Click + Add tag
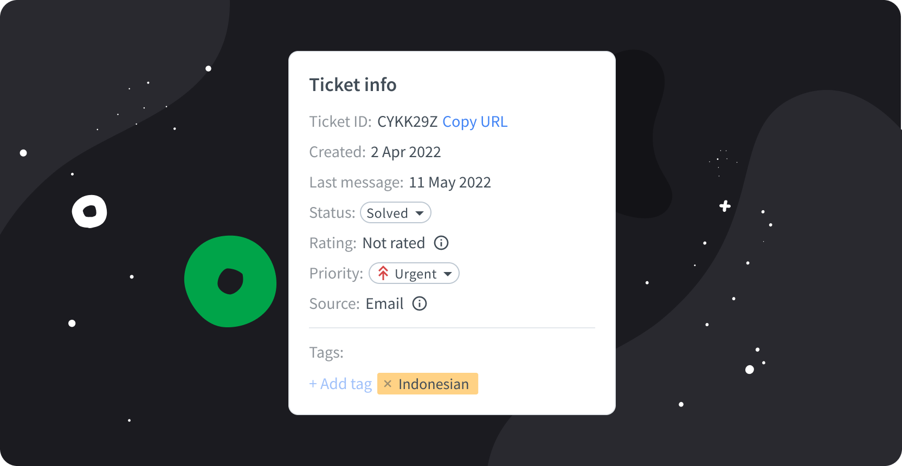Viewport: 902px width, 466px height. coord(340,384)
